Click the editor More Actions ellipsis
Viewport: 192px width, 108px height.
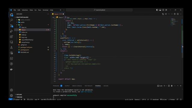(181, 14)
